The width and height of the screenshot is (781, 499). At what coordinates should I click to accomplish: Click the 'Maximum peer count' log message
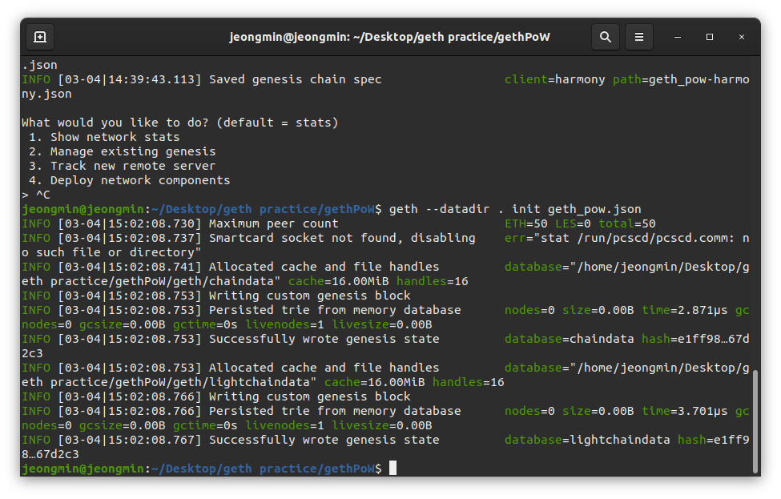273,223
